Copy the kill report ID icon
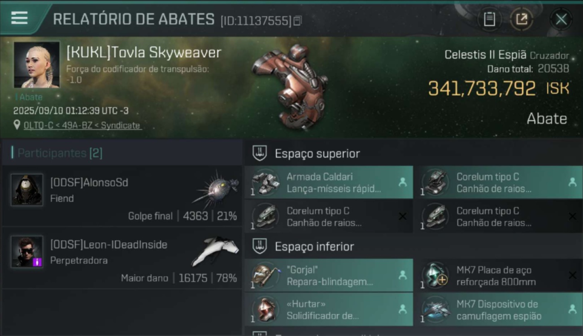 [297, 21]
